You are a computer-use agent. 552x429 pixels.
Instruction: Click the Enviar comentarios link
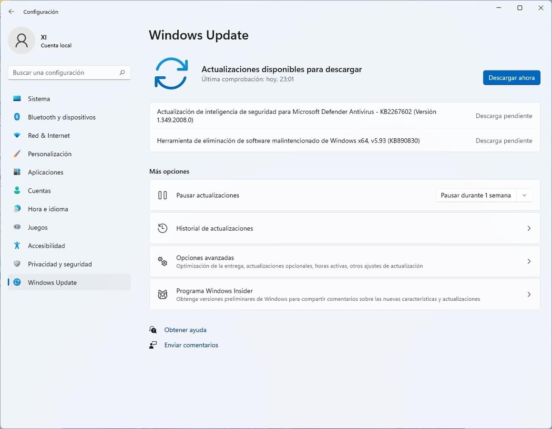pyautogui.click(x=191, y=345)
